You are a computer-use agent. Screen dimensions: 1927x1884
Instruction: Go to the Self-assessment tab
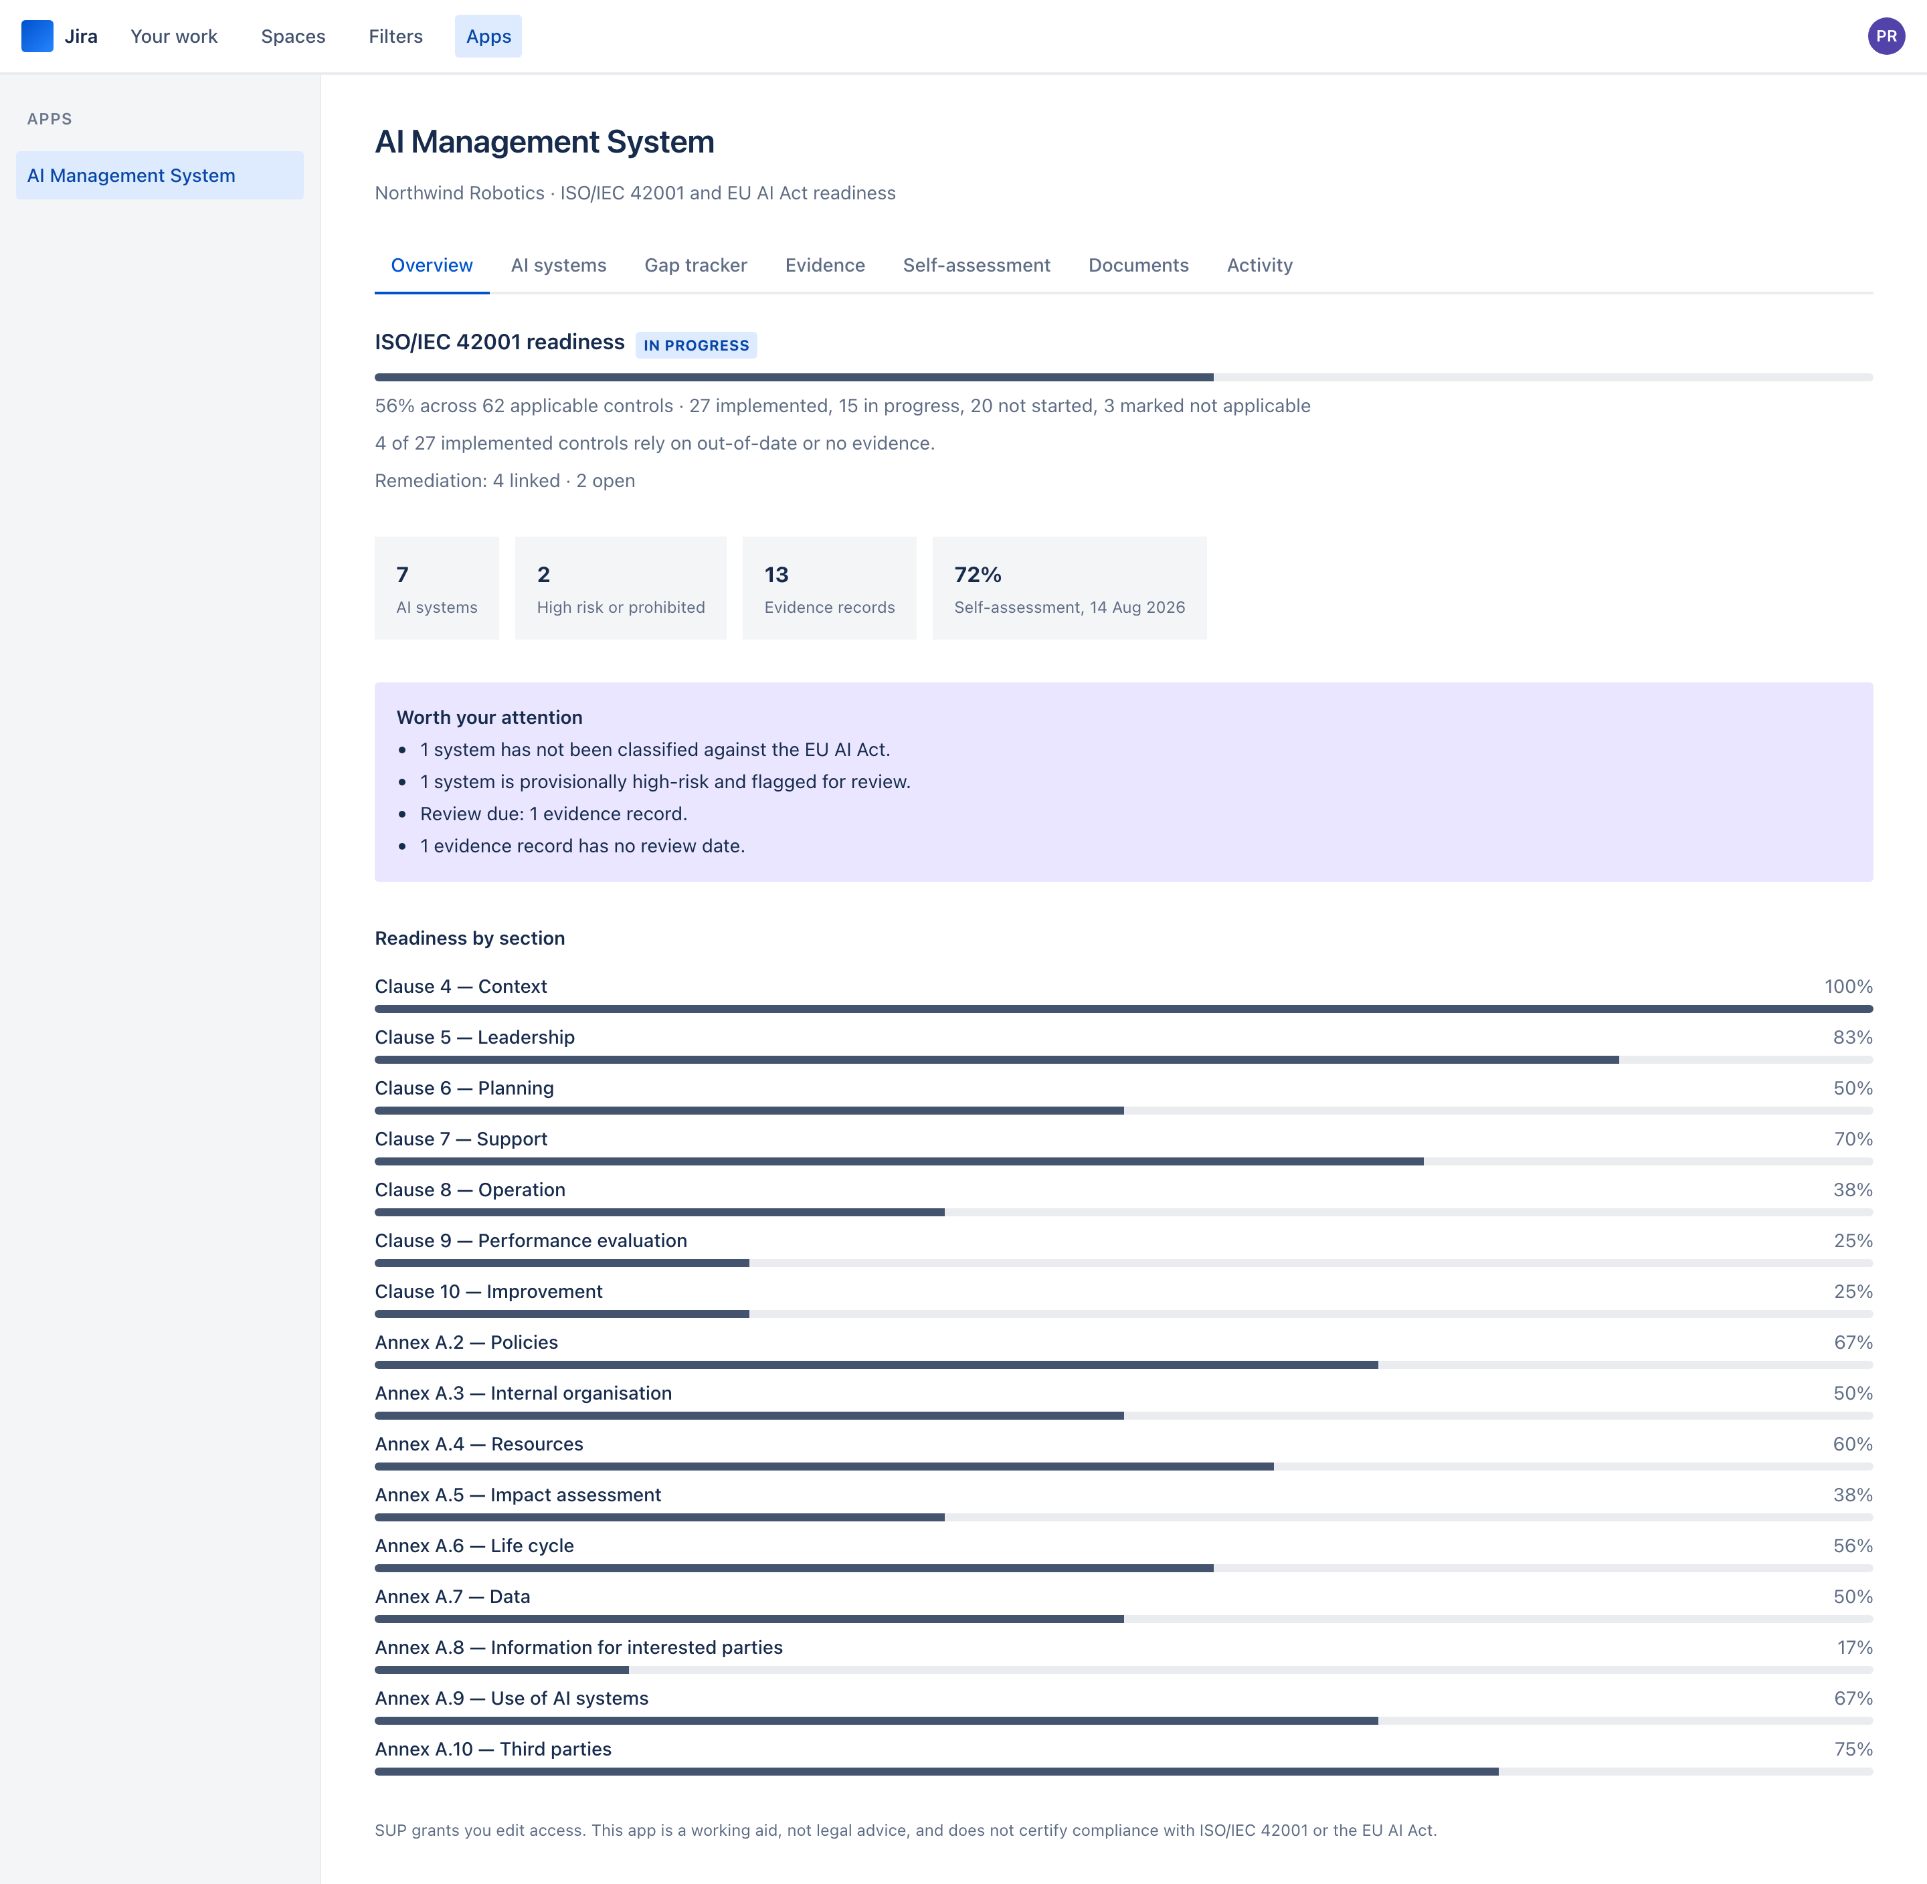(976, 265)
